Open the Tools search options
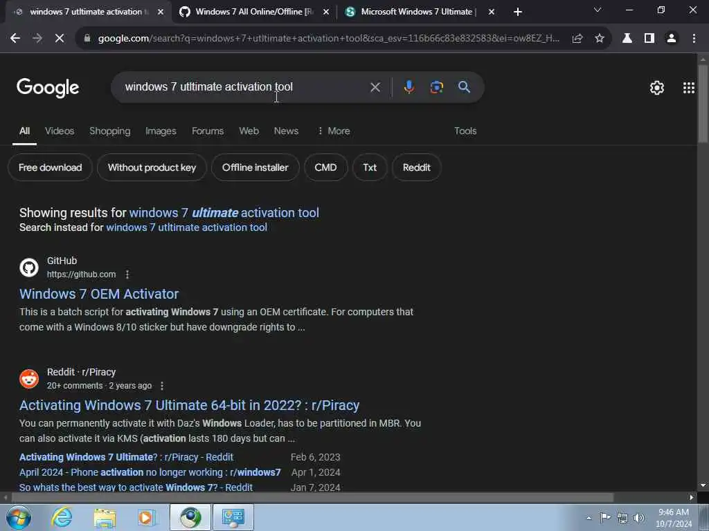The image size is (709, 531). 465,131
